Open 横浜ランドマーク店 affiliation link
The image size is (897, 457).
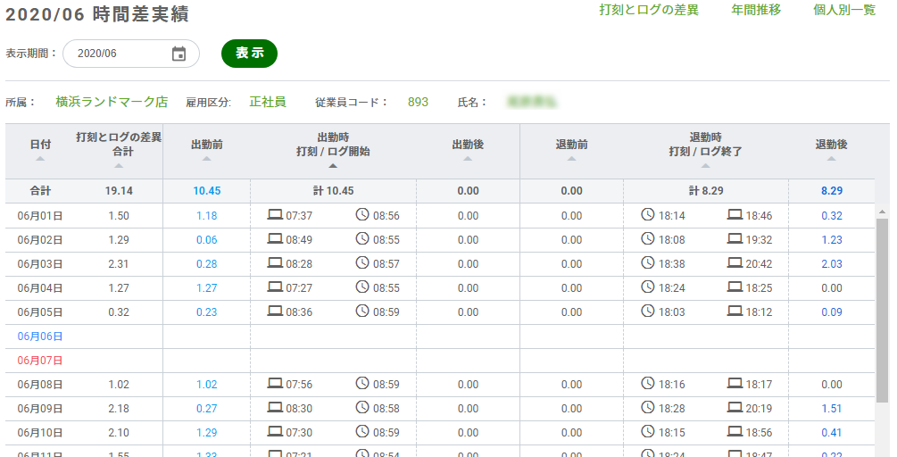click(112, 102)
